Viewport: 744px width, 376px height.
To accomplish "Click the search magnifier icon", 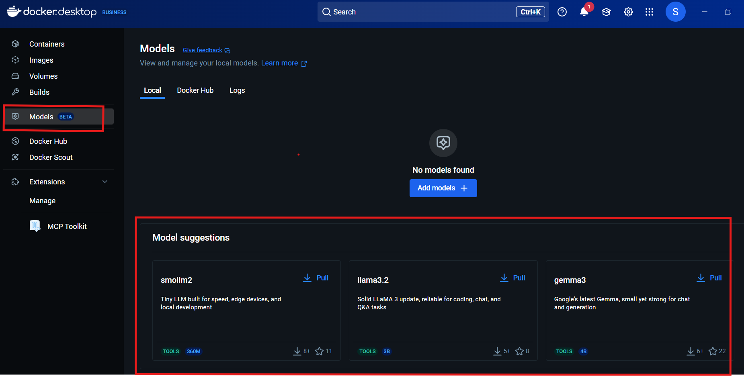I will 326,12.
